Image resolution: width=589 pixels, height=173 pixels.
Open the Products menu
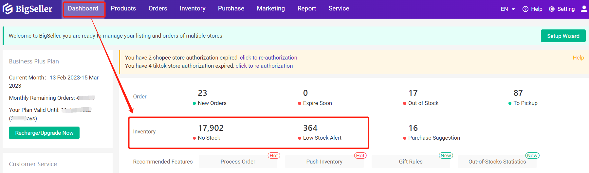click(123, 9)
